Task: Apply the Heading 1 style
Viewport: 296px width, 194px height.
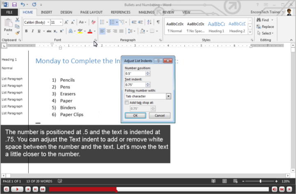Action: pos(216,27)
